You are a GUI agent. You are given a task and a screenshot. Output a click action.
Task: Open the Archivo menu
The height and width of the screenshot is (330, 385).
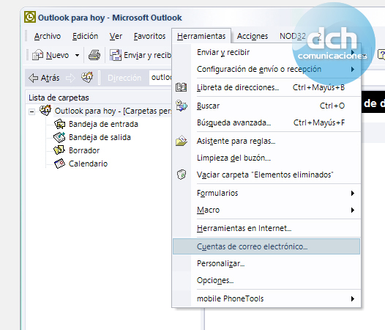click(48, 36)
